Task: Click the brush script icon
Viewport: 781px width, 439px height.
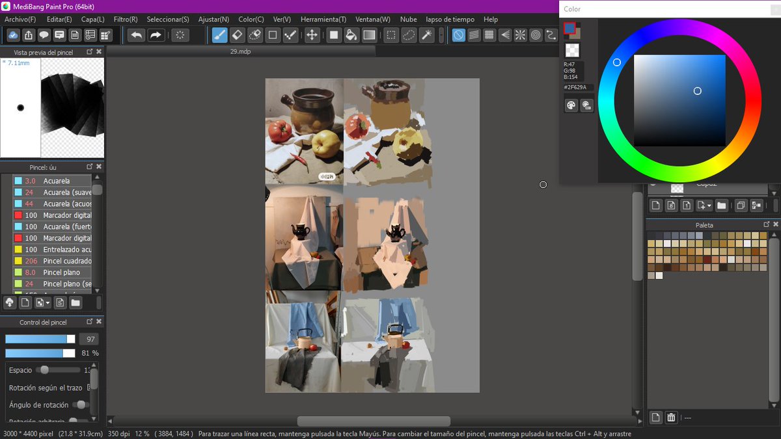Action: pos(60,302)
